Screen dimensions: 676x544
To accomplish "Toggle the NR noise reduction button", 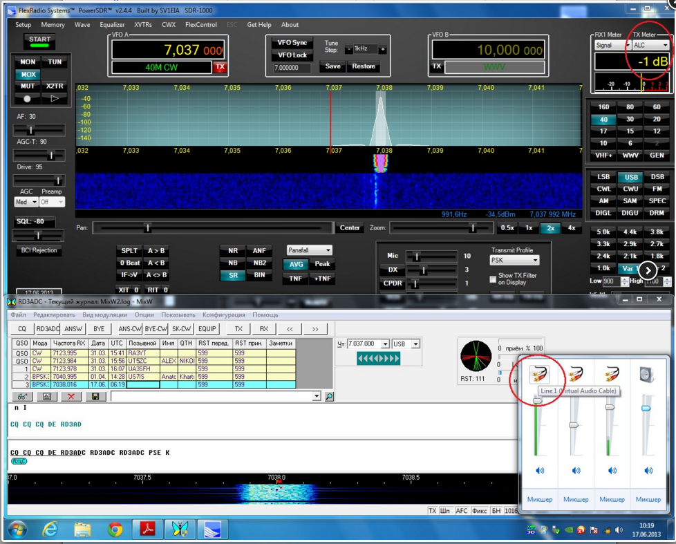I will tap(233, 251).
